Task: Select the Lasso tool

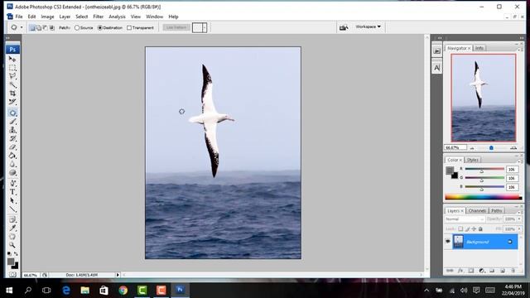Action: coord(12,76)
